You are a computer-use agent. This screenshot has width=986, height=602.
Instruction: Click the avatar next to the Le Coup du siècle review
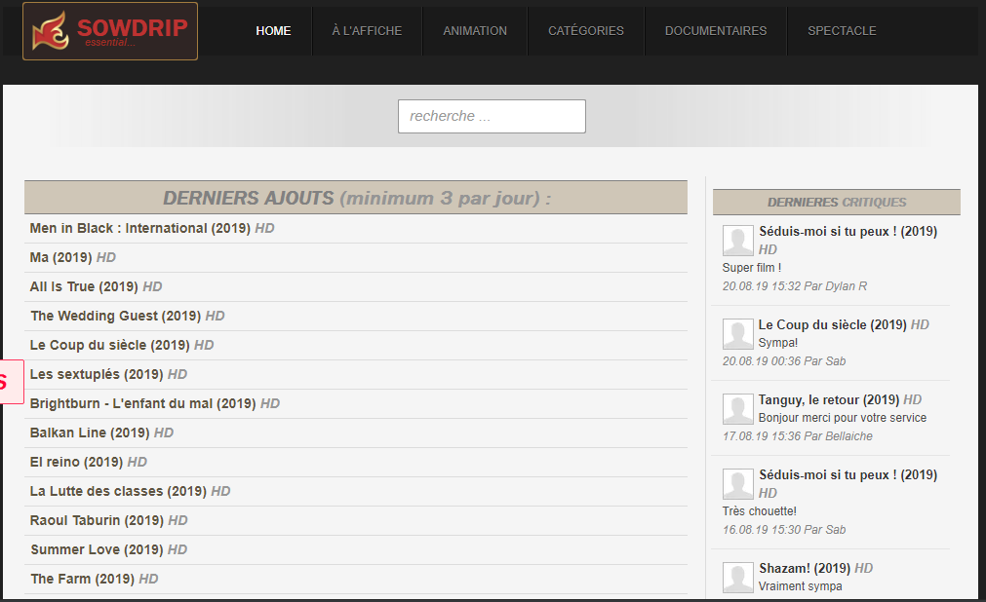pos(737,334)
